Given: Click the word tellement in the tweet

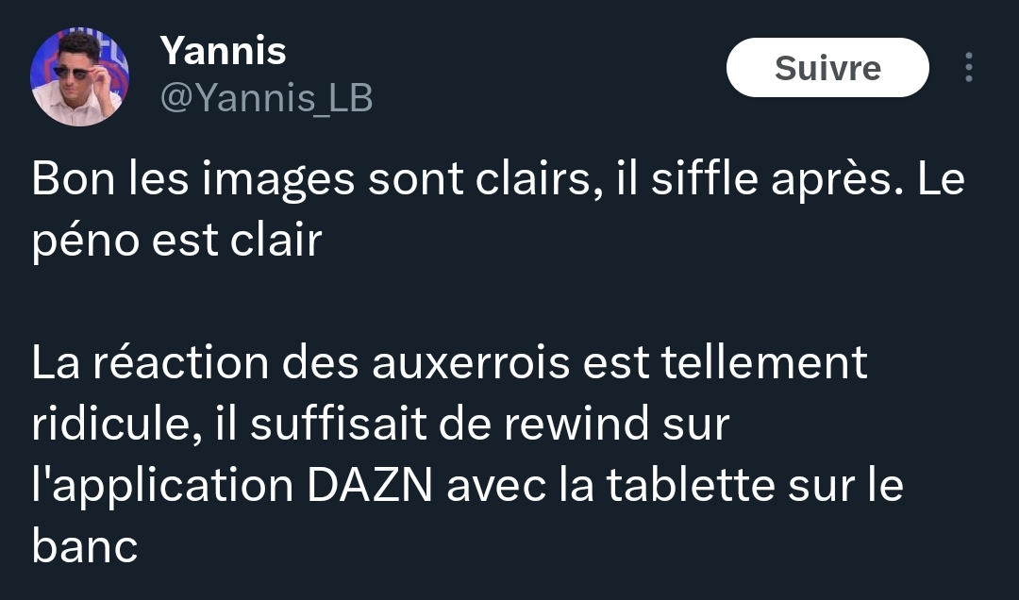Looking at the screenshot, I should pyautogui.click(x=764, y=362).
